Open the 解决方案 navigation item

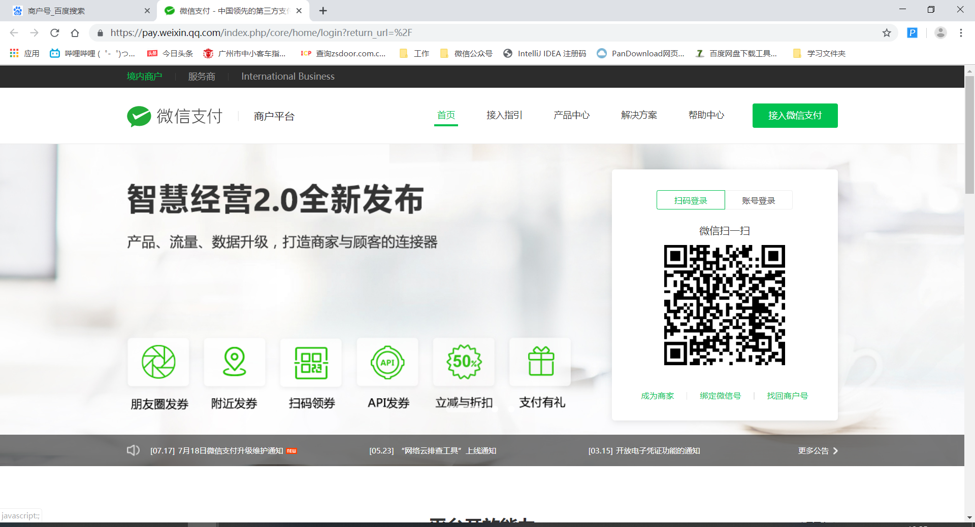(x=639, y=116)
